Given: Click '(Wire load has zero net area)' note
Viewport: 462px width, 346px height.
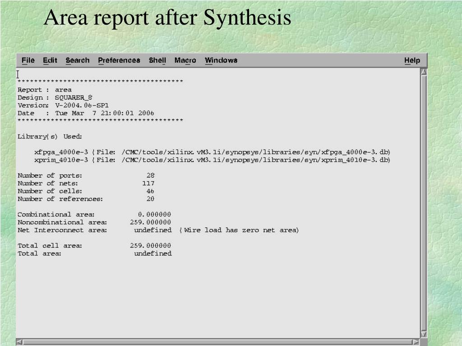Looking at the screenshot, I should tap(239, 230).
